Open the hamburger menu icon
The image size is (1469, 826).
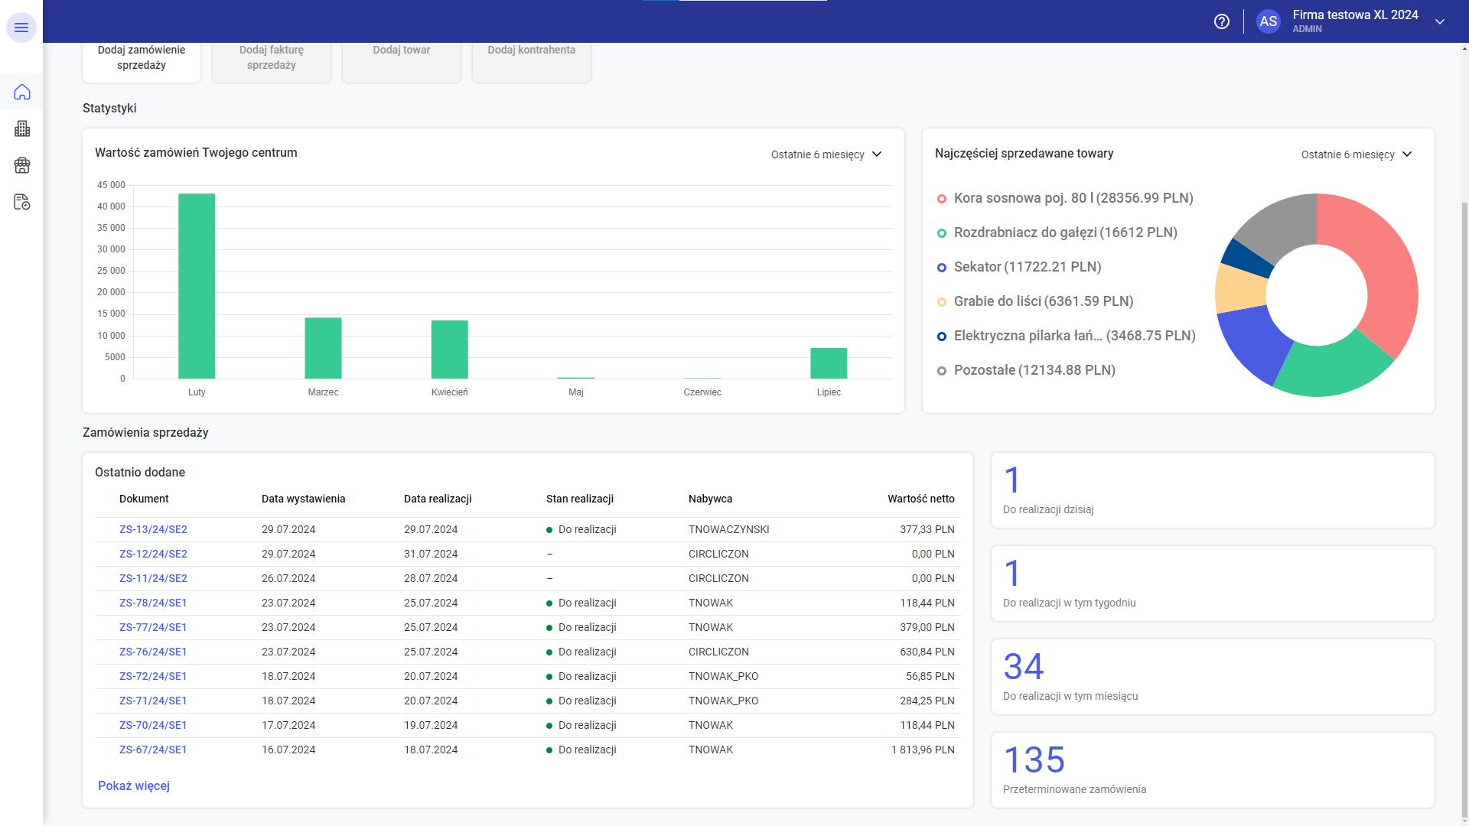[x=21, y=28]
